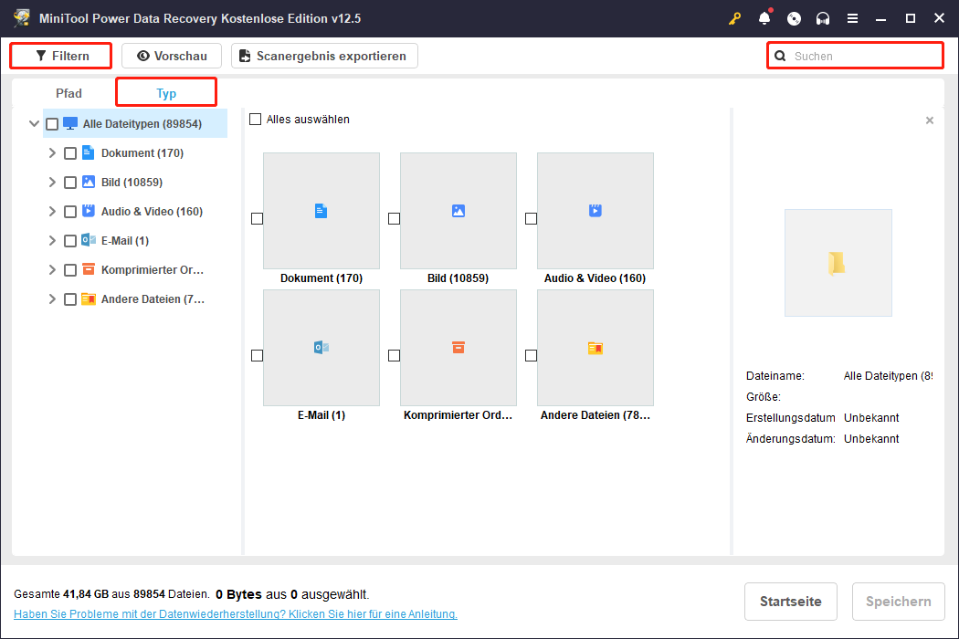This screenshot has width=959, height=639.
Task: Tick the checkbox beside the Bild tile
Action: [394, 218]
